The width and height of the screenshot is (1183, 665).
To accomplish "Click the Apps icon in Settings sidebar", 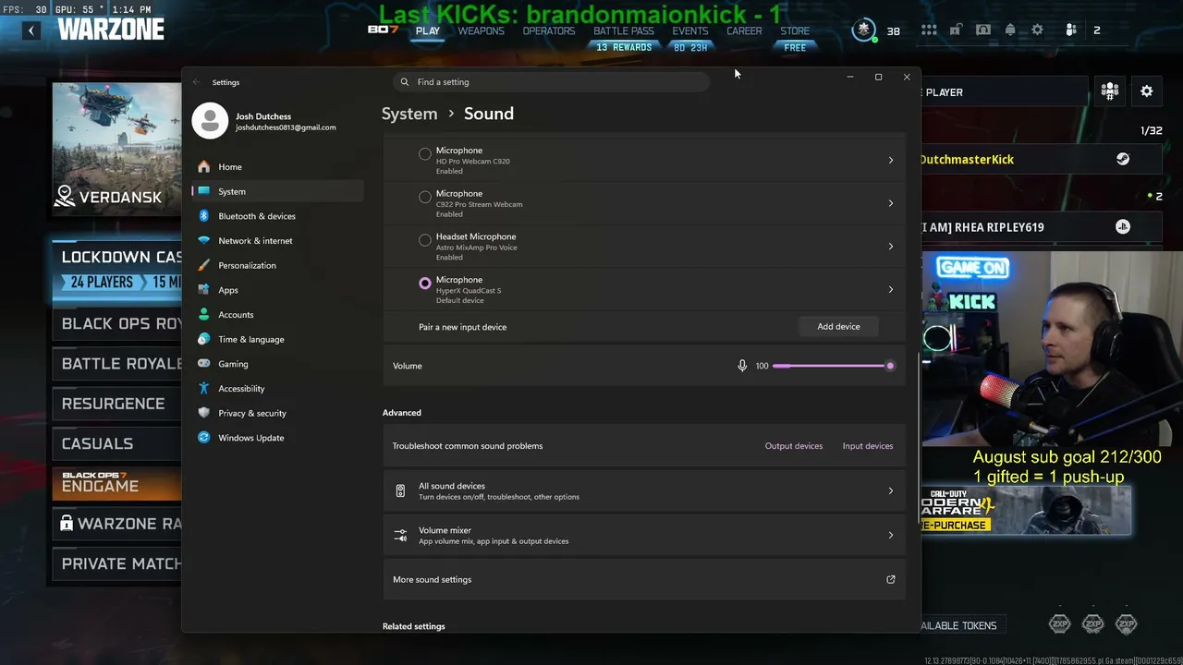I will (204, 290).
